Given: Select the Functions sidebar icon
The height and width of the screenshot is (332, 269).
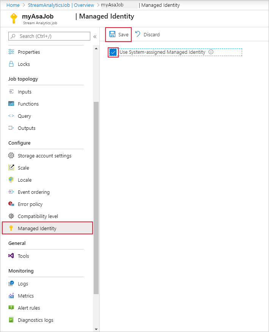Looking at the screenshot, I should pos(11,104).
